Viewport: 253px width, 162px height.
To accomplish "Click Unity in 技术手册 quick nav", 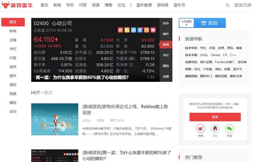I will (x=204, y=55).
